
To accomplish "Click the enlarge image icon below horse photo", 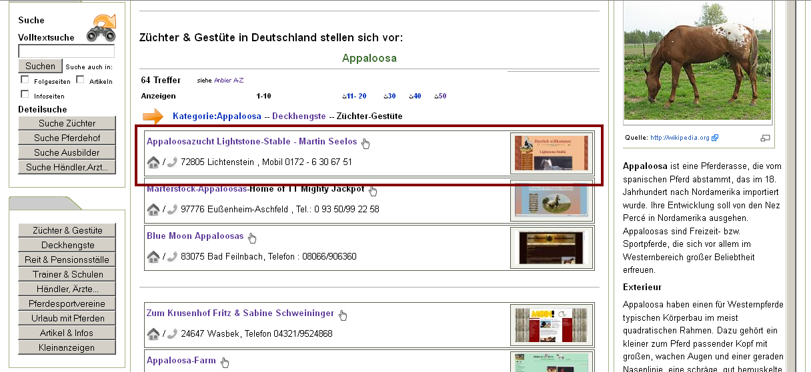I will point(765,138).
